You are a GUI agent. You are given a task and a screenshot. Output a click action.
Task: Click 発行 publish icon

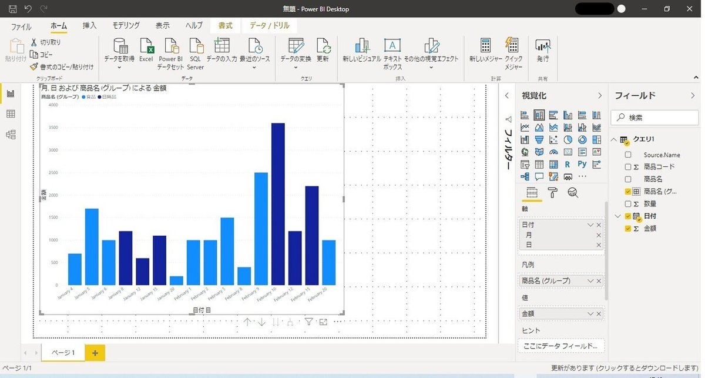coord(543,46)
